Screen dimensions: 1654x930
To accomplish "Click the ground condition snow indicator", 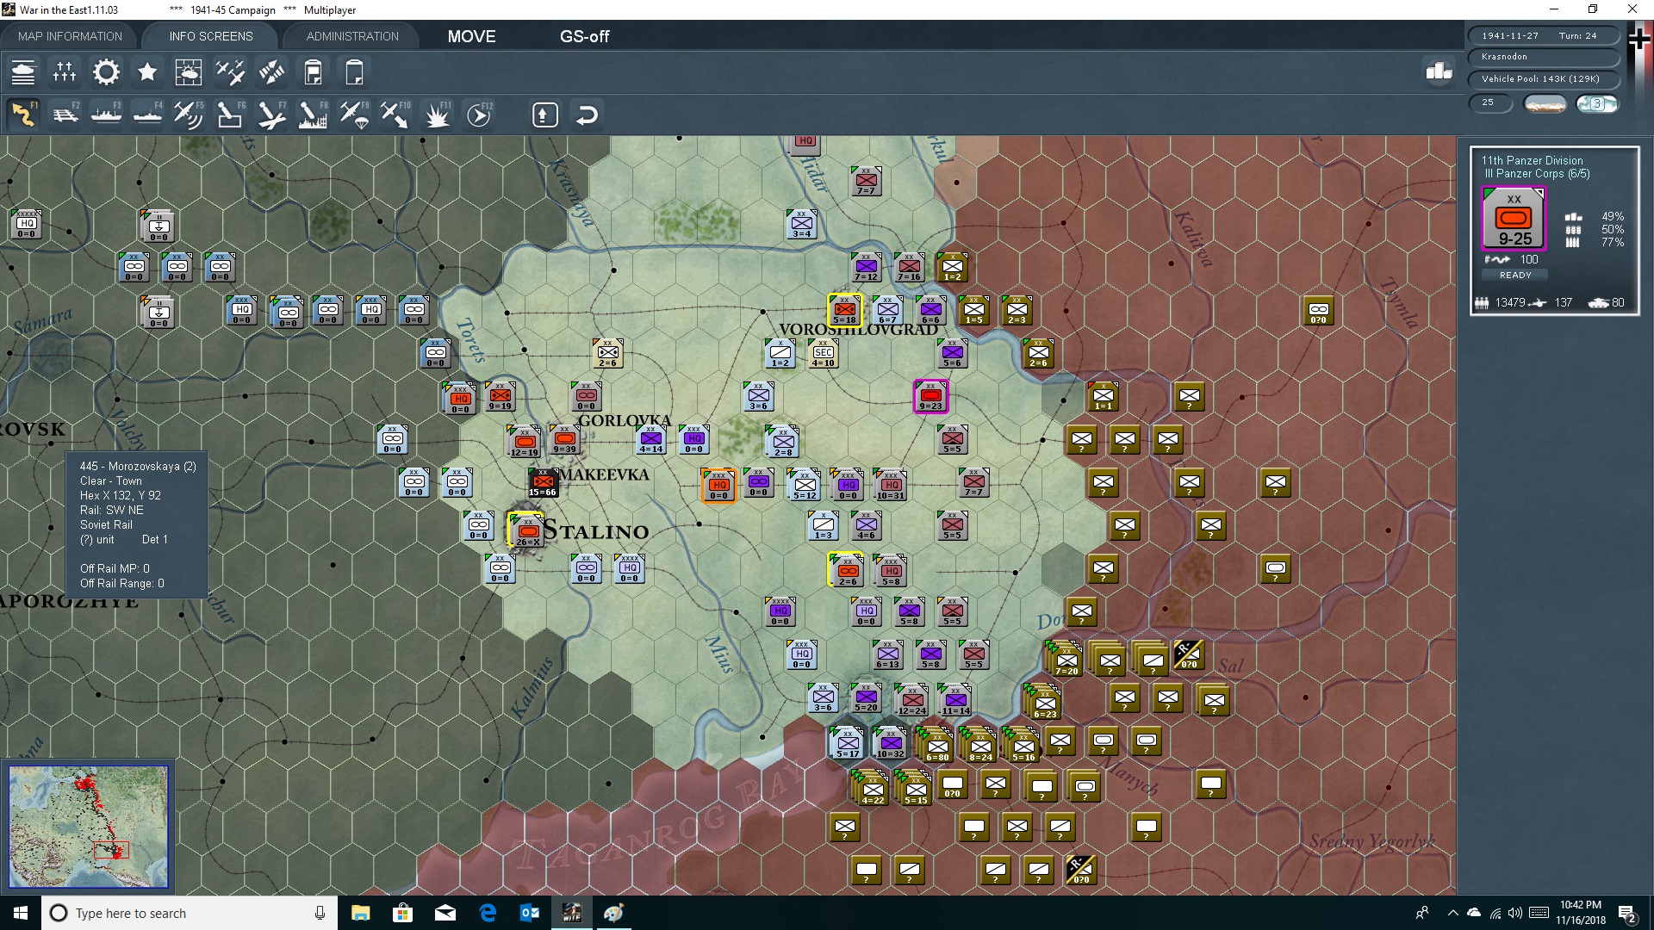I will click(1545, 103).
